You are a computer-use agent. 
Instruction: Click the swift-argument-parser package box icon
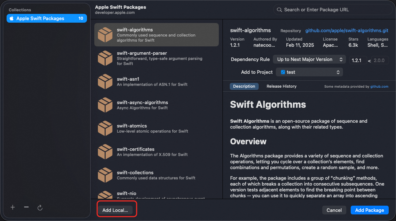[x=105, y=58]
